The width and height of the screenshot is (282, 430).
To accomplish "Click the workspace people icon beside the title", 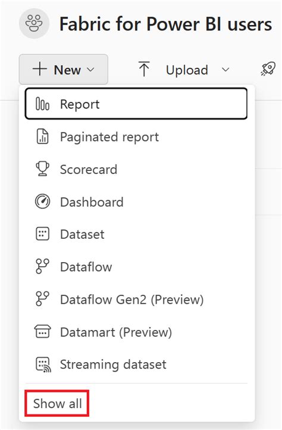I will tap(34, 24).
